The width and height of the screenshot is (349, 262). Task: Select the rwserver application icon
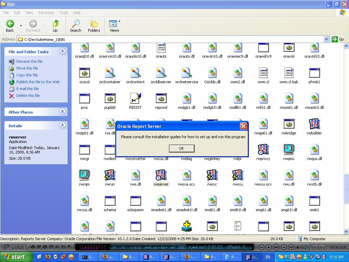click(161, 176)
